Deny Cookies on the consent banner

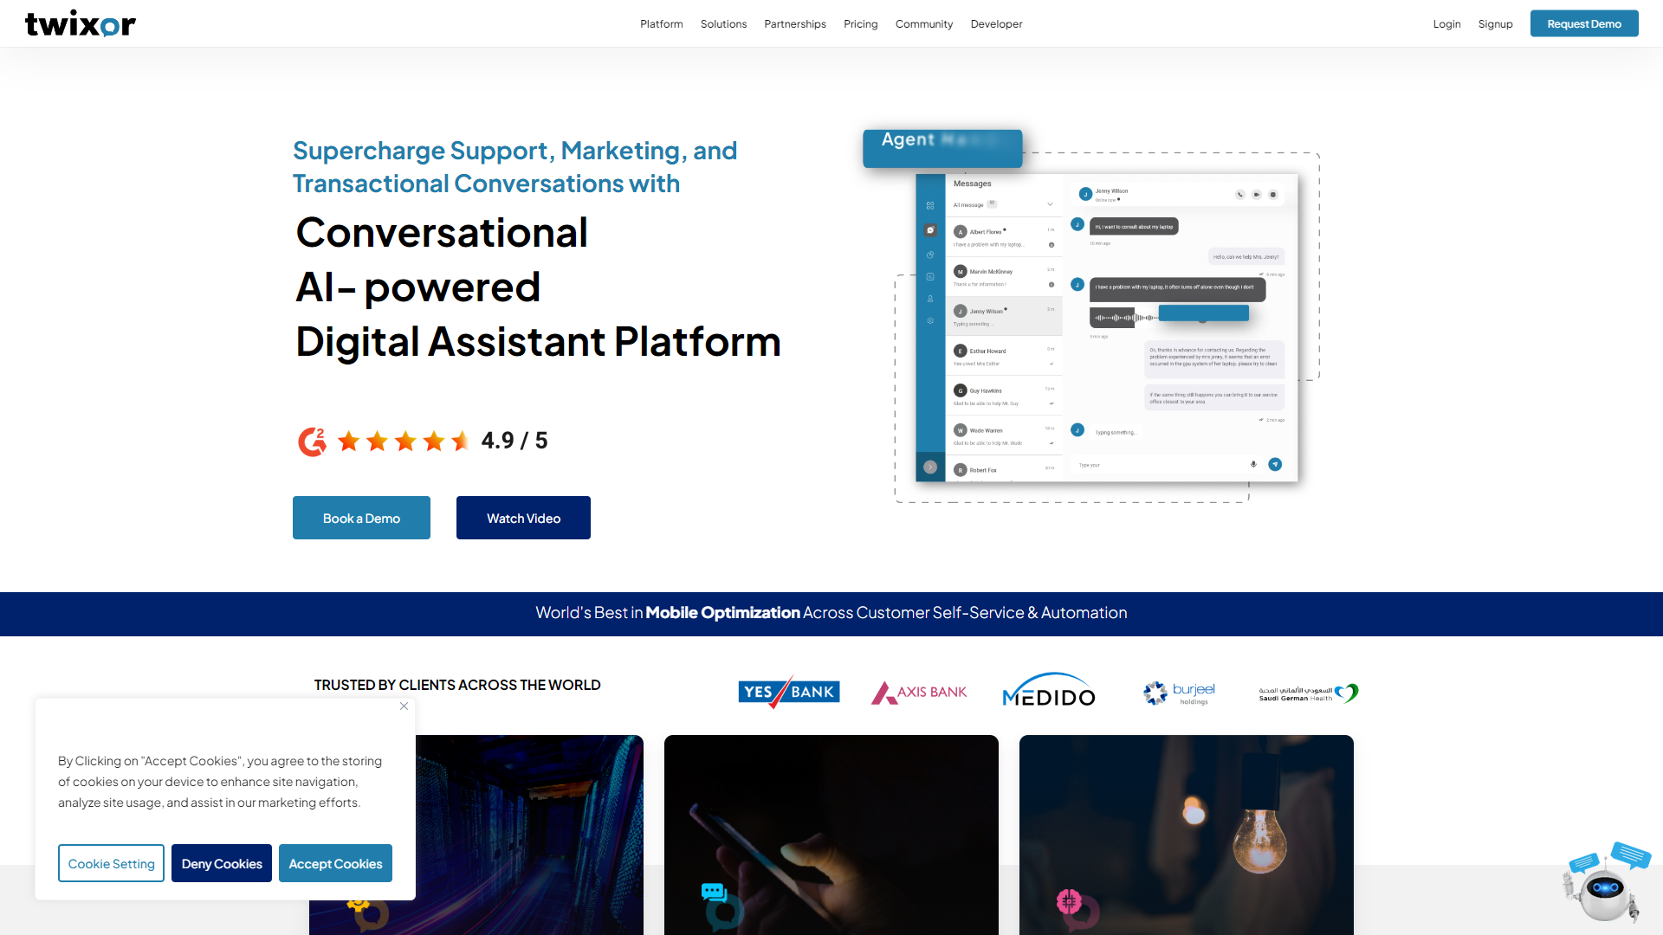221,863
